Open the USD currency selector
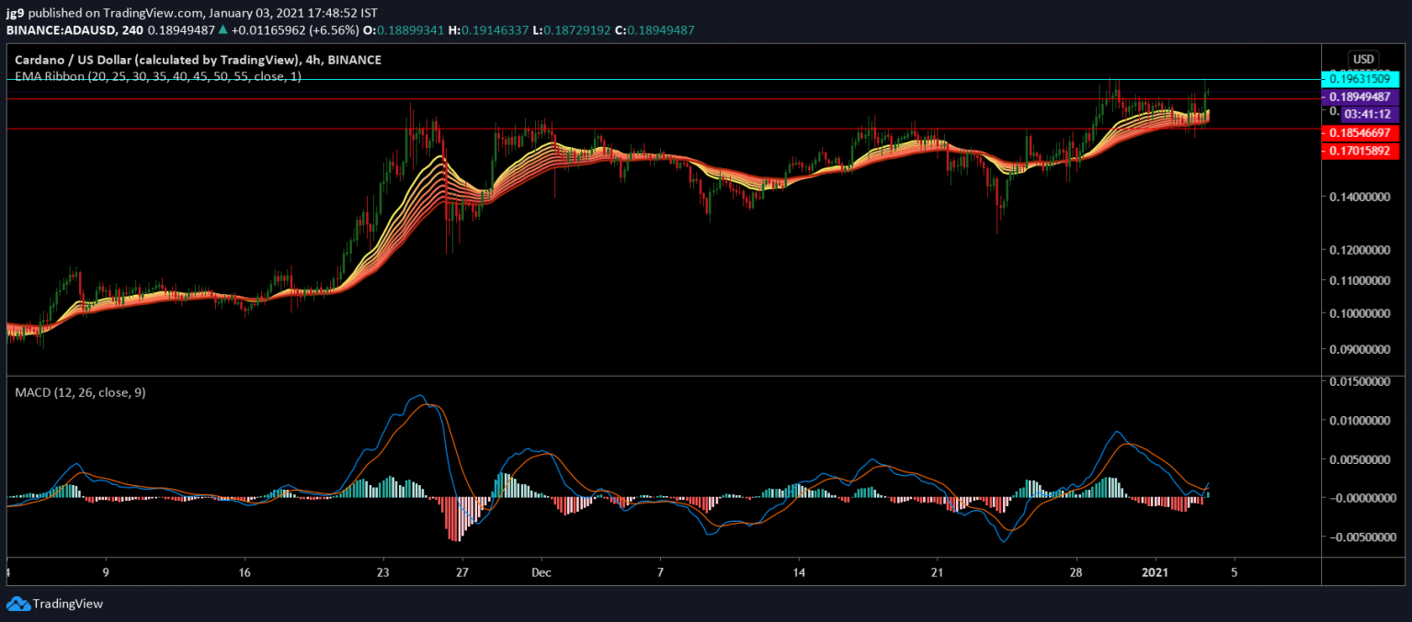The height and width of the screenshot is (622, 1412). [x=1361, y=59]
